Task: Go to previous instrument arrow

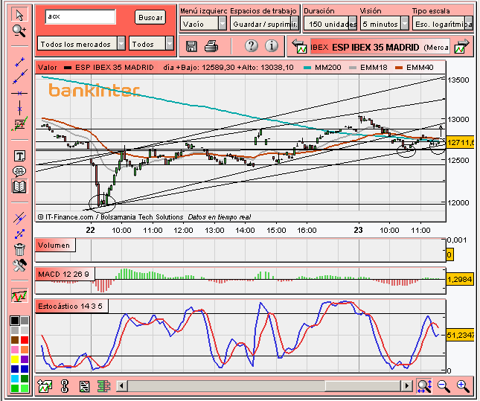Action: [299, 46]
